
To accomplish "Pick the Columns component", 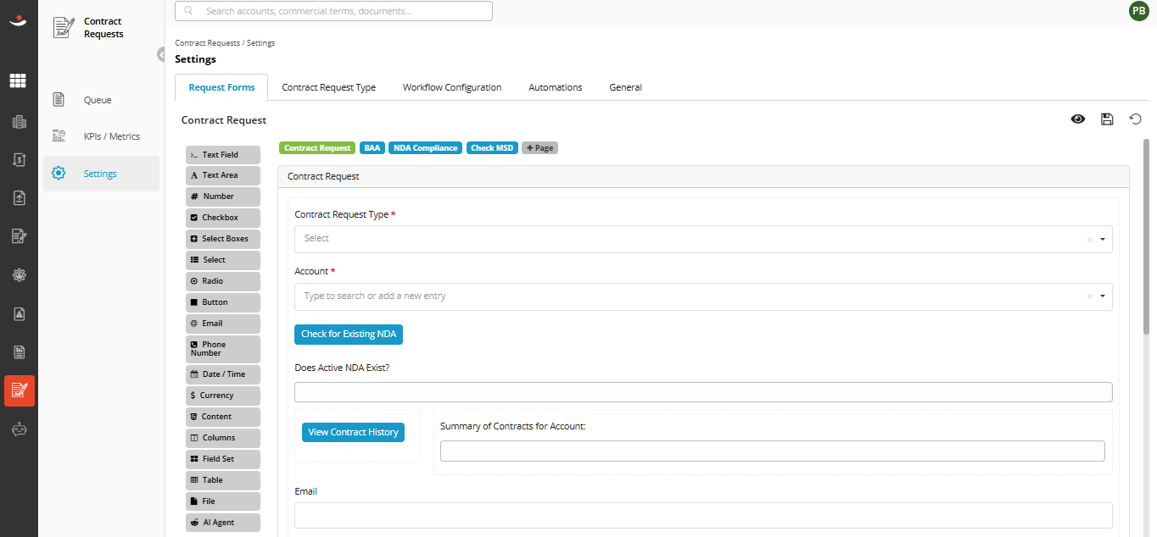I will 223,438.
